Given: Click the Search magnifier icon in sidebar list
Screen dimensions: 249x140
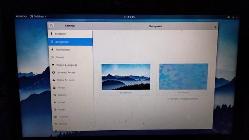Looking at the screenshot, I should pos(53,57).
